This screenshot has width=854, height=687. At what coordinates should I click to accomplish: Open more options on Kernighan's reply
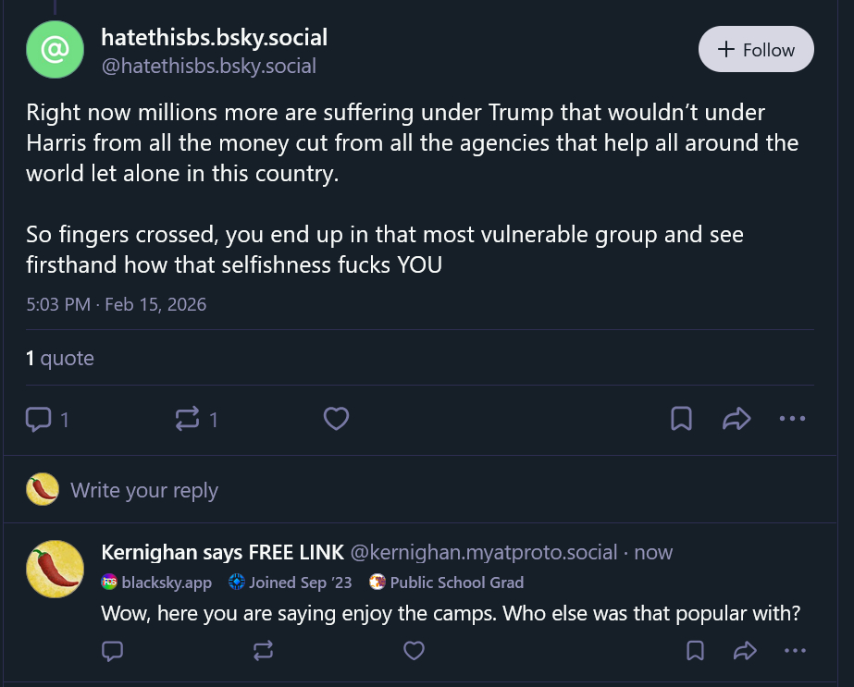[x=795, y=651]
